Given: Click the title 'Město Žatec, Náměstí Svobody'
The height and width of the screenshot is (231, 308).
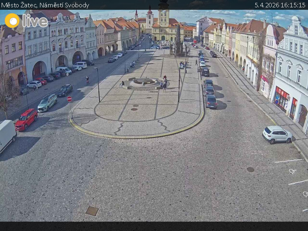Looking at the screenshot, I should pyautogui.click(x=45, y=5).
